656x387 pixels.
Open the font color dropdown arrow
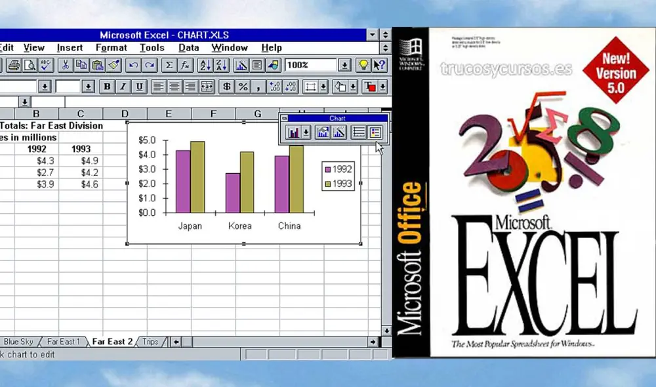(382, 86)
